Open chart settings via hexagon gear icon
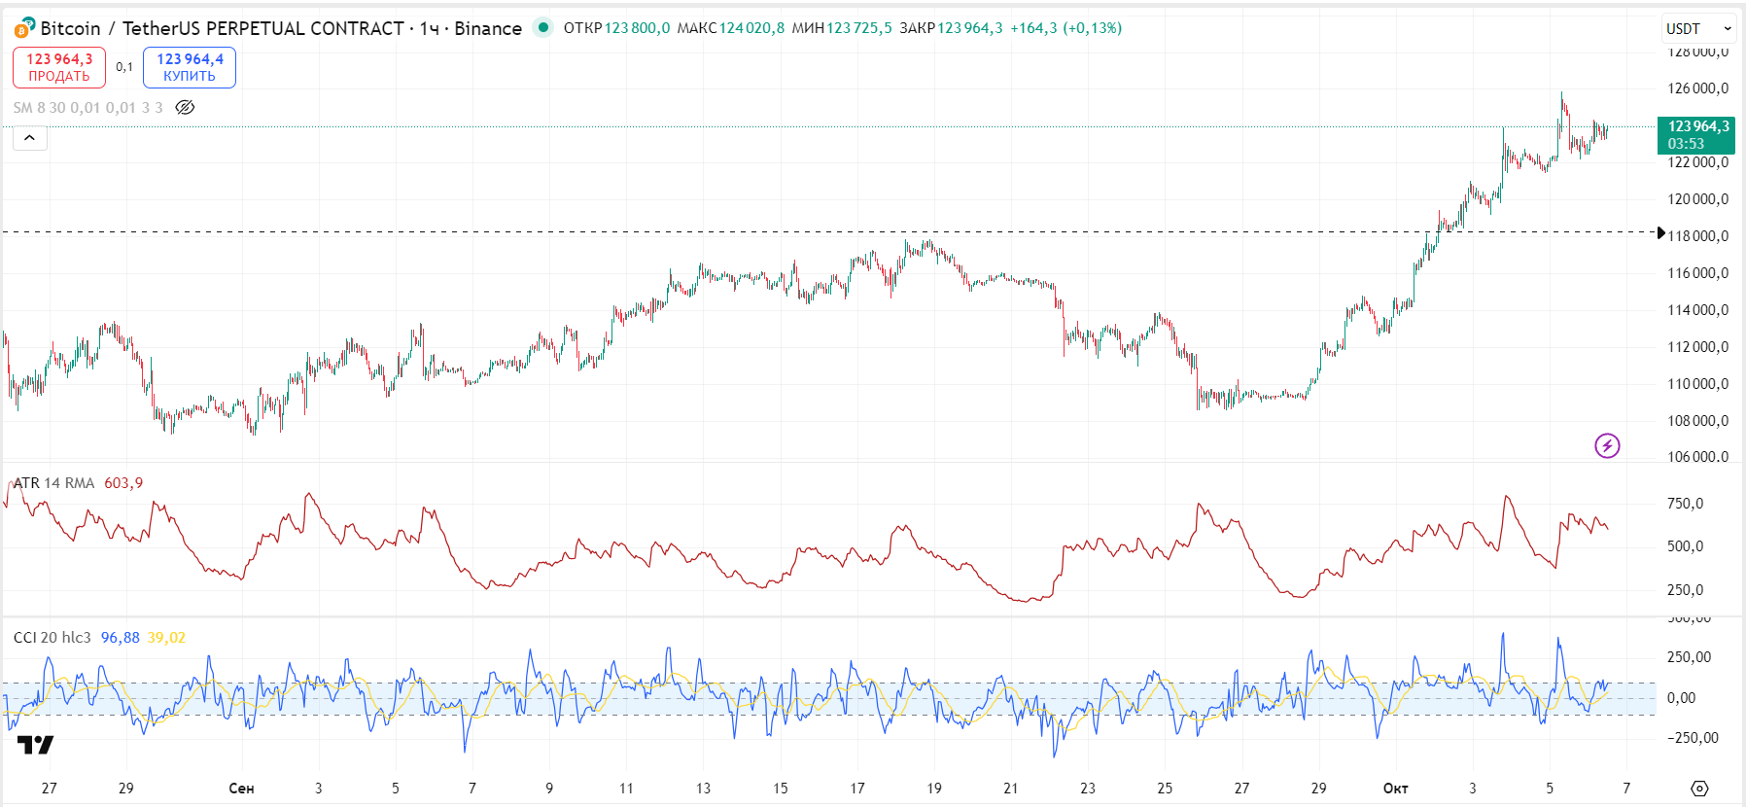The width and height of the screenshot is (1746, 807). pos(1699,789)
